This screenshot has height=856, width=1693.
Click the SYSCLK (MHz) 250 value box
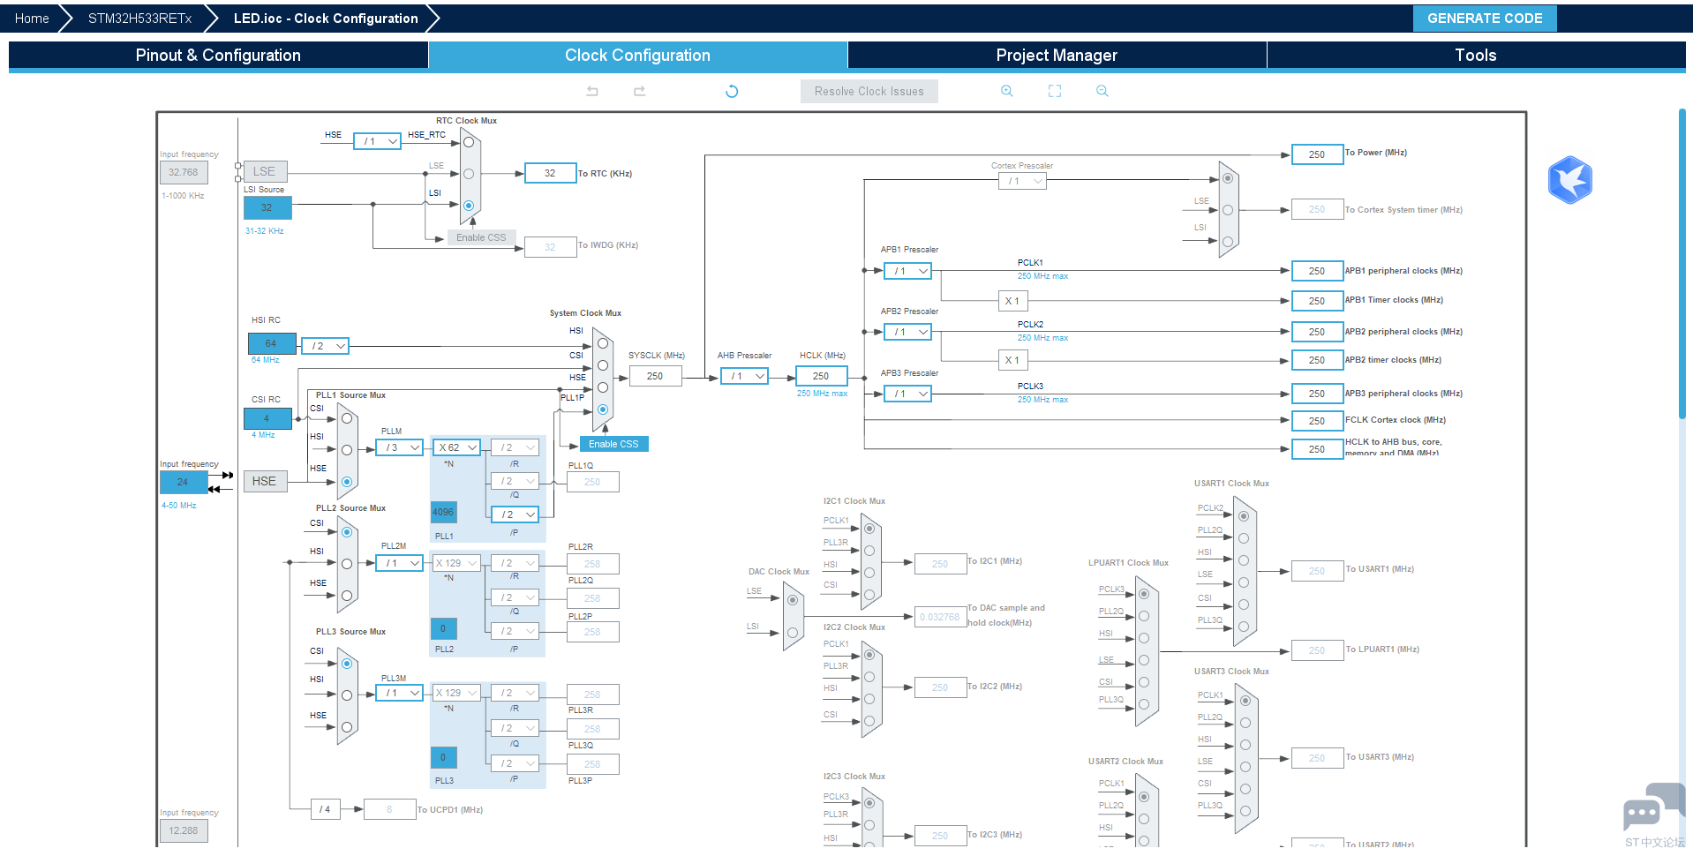pos(655,376)
